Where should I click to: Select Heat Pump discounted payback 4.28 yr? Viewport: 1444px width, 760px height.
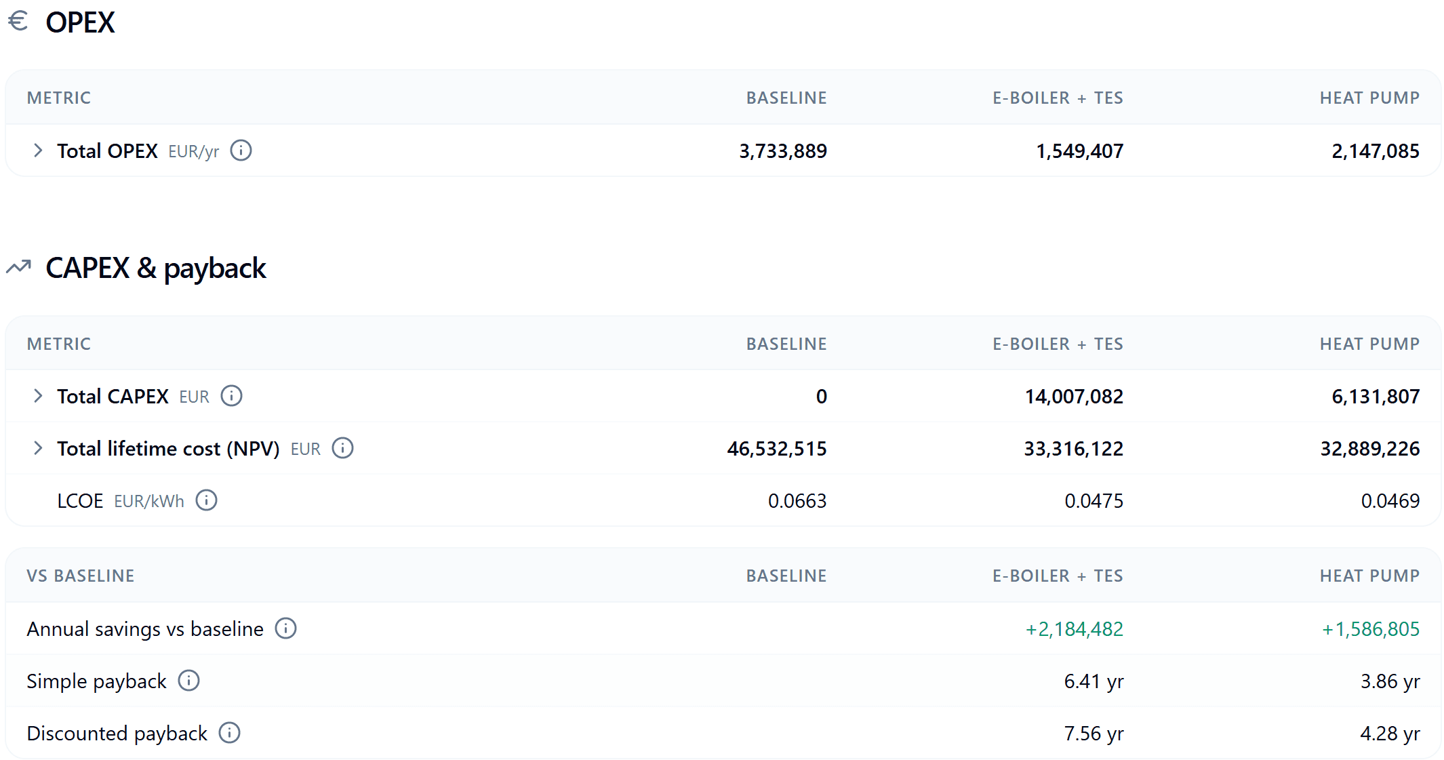[x=1390, y=734]
